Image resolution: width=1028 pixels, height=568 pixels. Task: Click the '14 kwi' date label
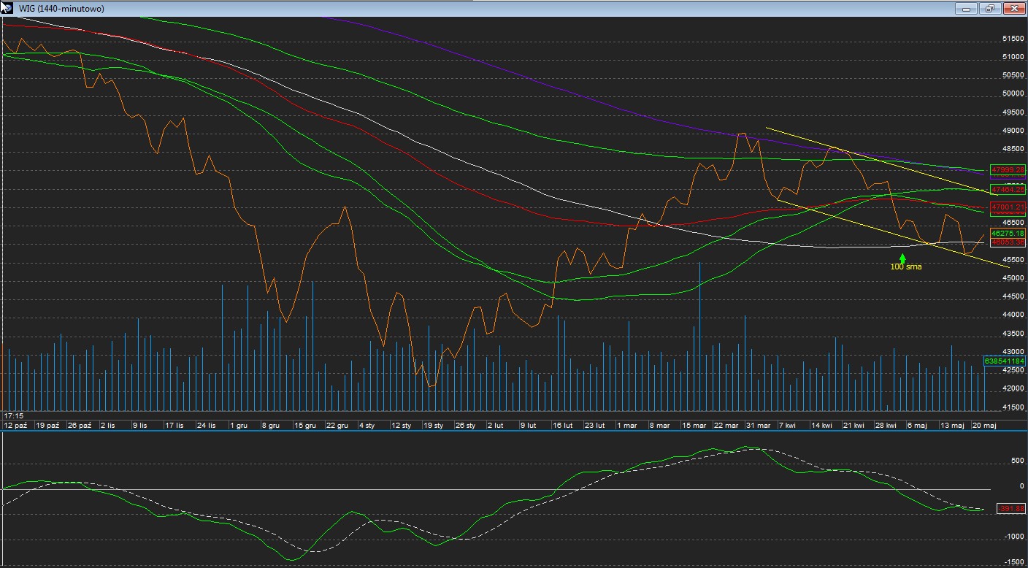pos(822,424)
